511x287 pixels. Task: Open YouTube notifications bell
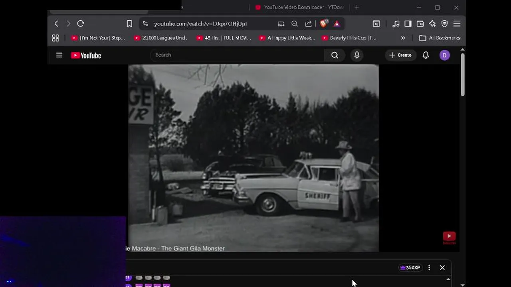click(426, 55)
